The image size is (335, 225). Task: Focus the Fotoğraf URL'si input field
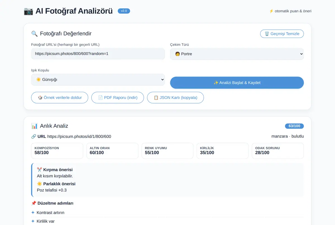pos(98,54)
